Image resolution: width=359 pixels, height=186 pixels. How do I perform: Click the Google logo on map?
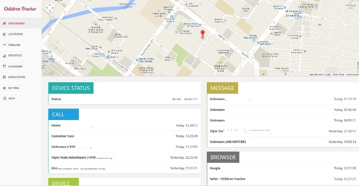[x=48, y=73]
